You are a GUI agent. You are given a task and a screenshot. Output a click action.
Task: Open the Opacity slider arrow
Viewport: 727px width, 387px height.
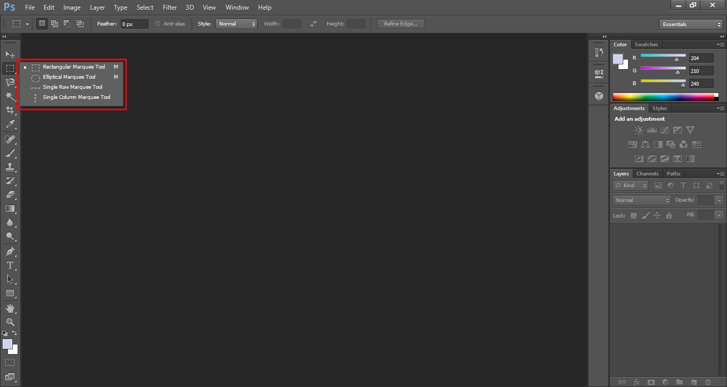(720, 200)
